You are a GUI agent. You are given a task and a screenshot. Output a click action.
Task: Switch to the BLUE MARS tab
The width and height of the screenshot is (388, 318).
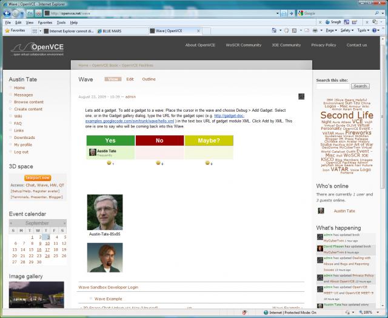point(121,31)
